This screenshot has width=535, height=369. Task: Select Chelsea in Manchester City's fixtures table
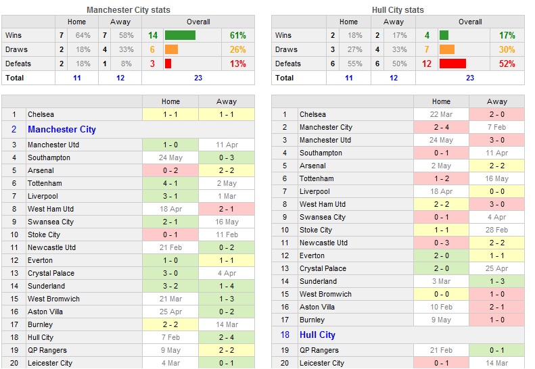[x=41, y=115]
